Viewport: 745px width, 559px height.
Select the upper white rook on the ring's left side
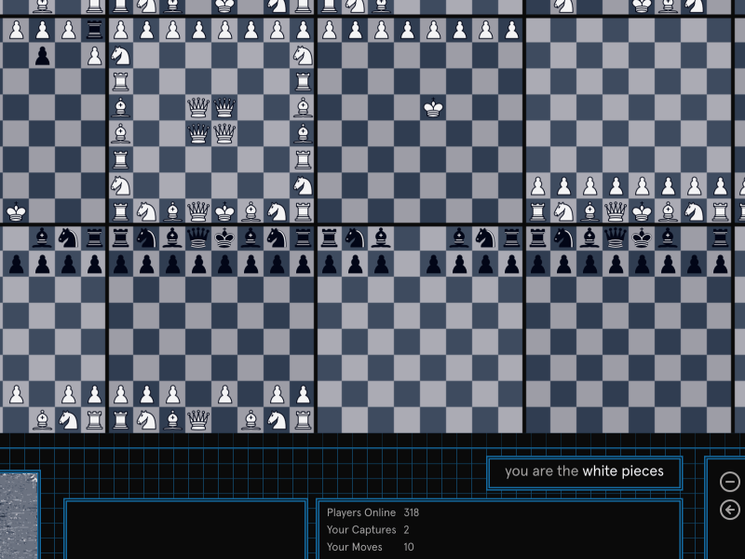pos(120,82)
